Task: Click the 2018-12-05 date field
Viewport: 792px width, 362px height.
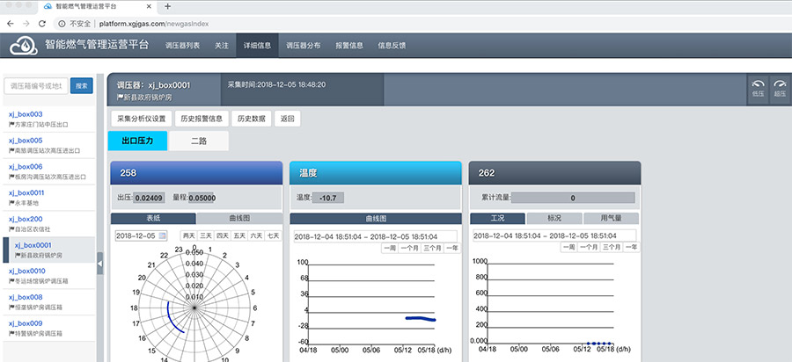Action: tap(141, 235)
